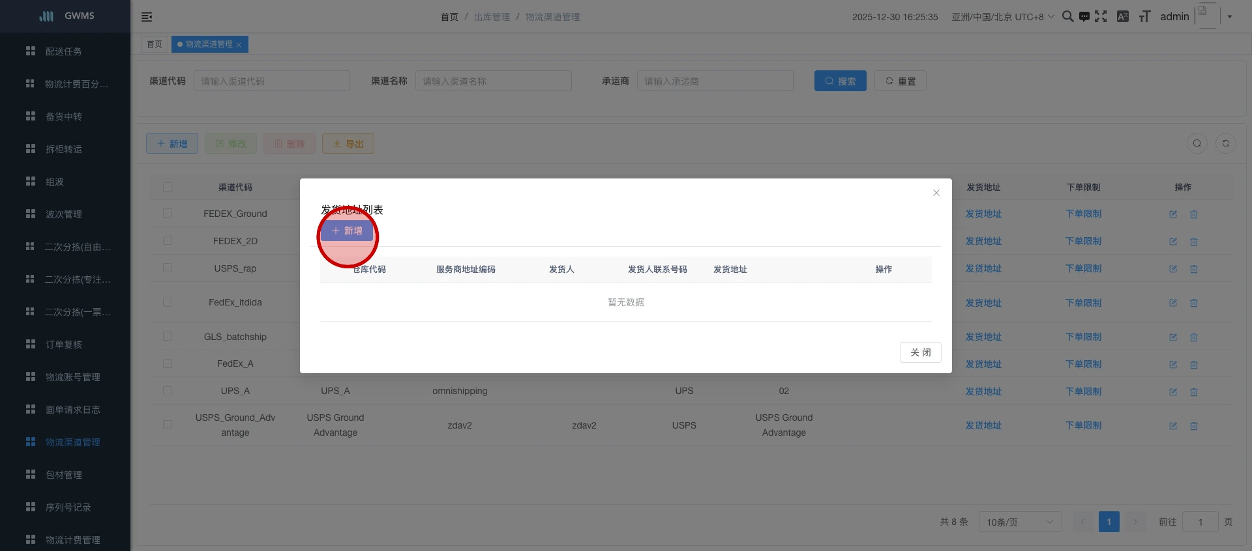The height and width of the screenshot is (551, 1252).
Task: Tick the USPS_rap row checkbox
Action: (x=168, y=268)
